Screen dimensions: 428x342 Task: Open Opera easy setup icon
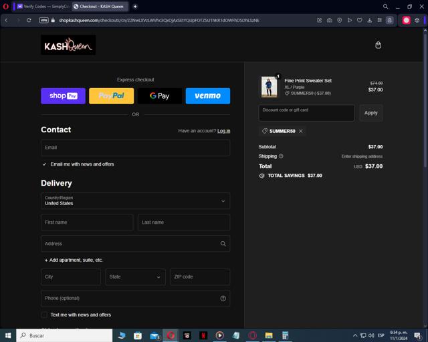(x=379, y=20)
